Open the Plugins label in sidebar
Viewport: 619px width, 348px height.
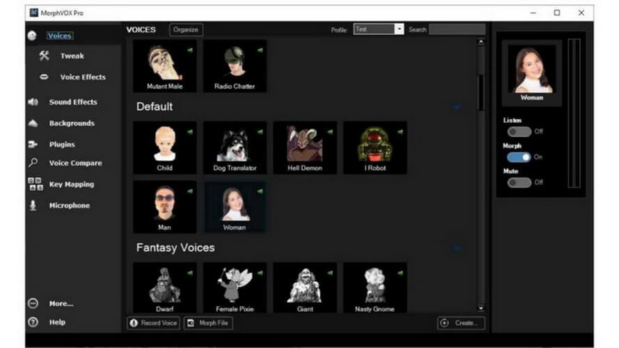(62, 144)
